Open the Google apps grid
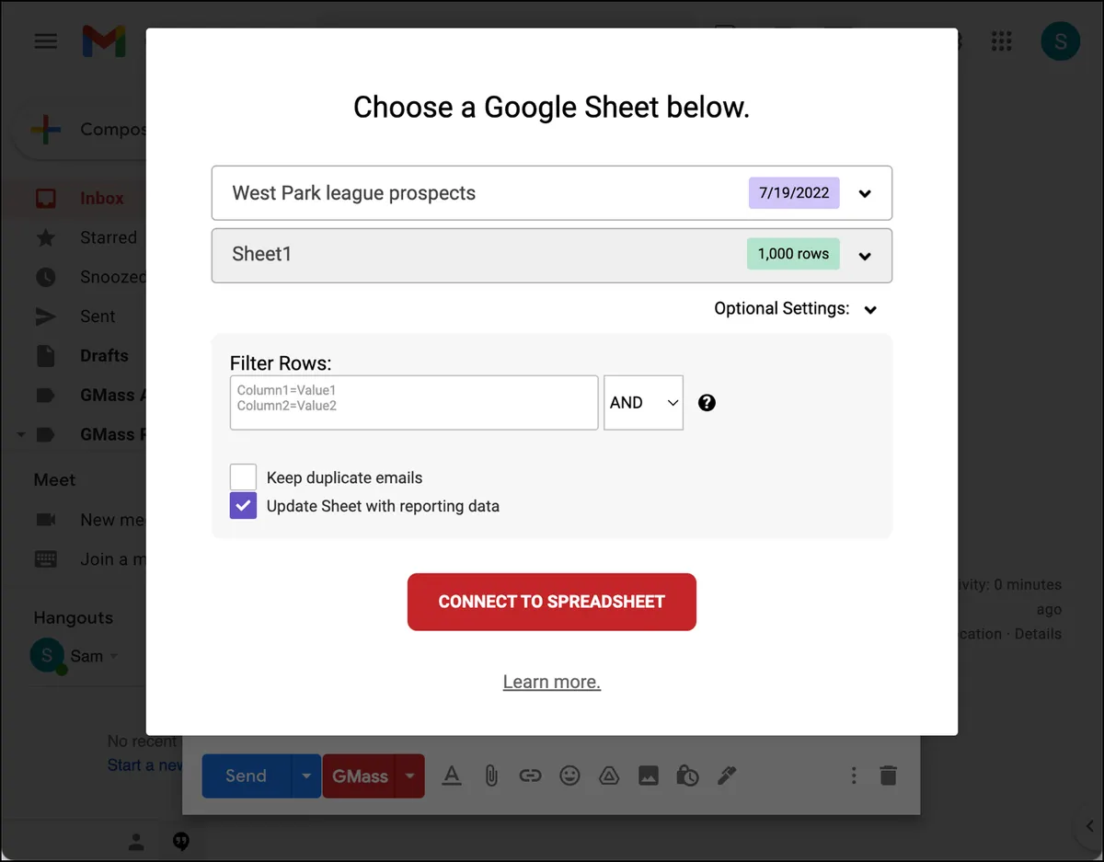Viewport: 1104px width, 862px height. pos(1001,41)
